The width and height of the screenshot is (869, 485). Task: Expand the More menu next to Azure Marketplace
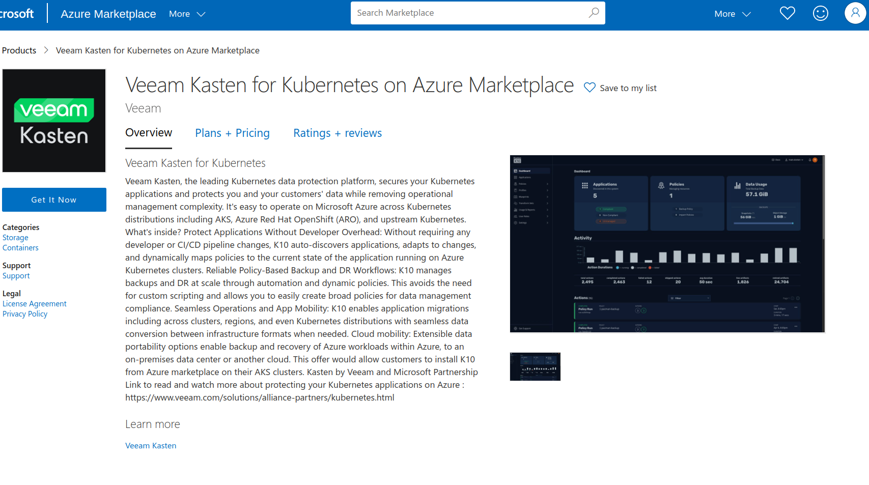pos(187,14)
